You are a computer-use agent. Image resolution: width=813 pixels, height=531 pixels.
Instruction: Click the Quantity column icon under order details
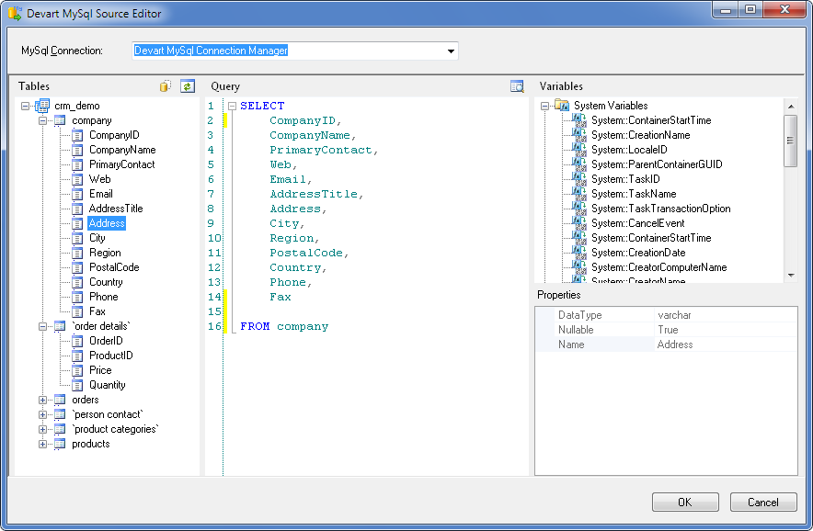pyautogui.click(x=77, y=385)
